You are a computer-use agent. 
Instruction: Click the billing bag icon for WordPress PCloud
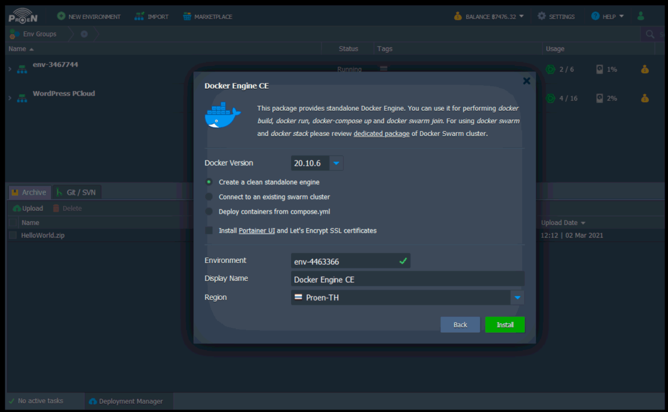point(645,98)
